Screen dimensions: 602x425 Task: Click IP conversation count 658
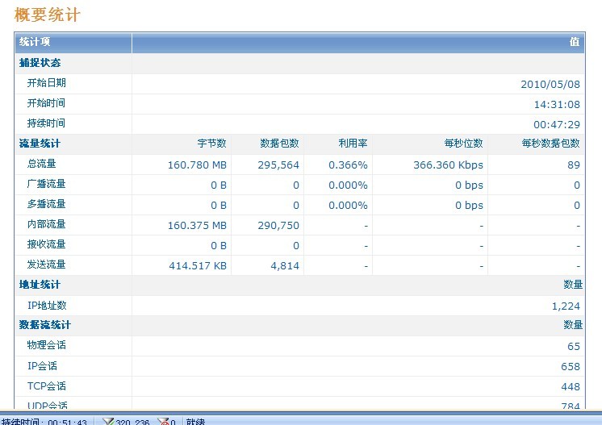click(x=571, y=367)
